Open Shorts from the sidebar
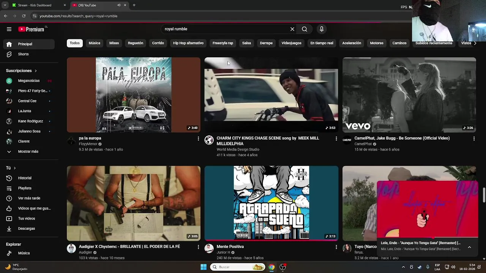The image size is (486, 273). pyautogui.click(x=29, y=54)
